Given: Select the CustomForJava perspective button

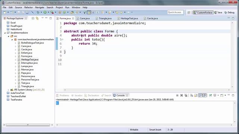Looking at the screenshot, I should [x=203, y=12].
